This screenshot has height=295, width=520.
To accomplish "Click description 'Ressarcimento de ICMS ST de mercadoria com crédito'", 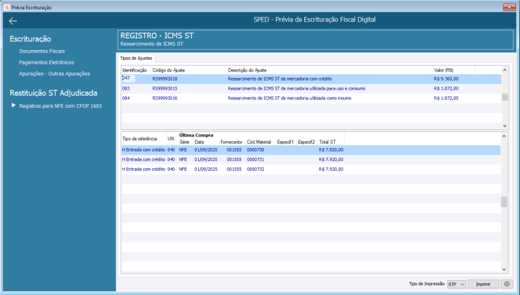I will coord(280,79).
